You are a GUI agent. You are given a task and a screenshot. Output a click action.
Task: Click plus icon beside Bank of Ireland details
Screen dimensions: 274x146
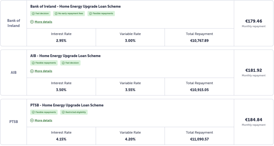pyautogui.click(x=32, y=22)
